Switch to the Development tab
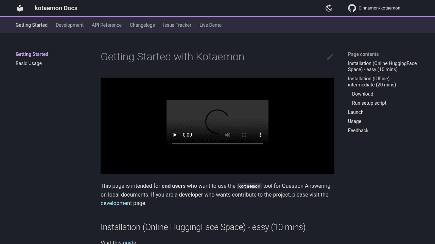Viewport: 435px width, 244px height. (70, 25)
